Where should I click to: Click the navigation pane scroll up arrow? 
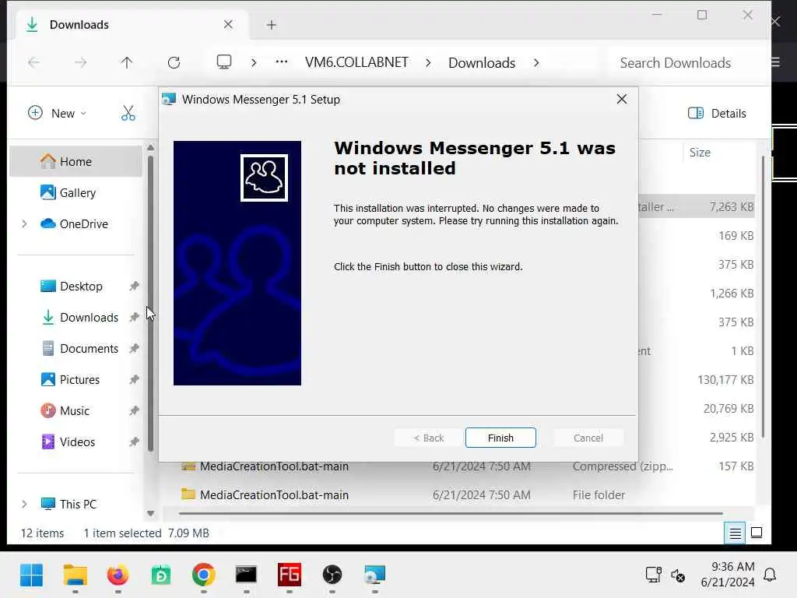pyautogui.click(x=150, y=148)
